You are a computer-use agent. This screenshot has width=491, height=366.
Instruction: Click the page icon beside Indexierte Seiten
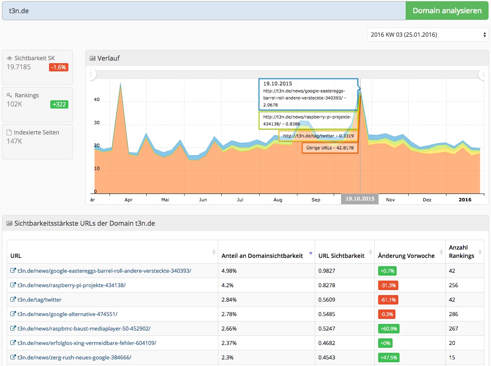pyautogui.click(x=9, y=133)
